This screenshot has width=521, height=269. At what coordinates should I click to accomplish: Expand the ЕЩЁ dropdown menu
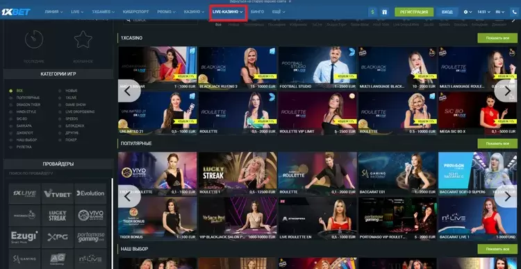pos(279,12)
